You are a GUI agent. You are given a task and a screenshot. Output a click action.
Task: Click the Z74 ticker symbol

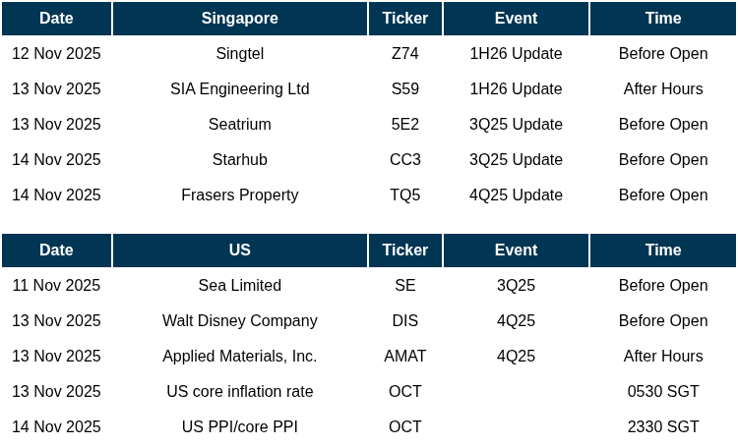click(404, 54)
